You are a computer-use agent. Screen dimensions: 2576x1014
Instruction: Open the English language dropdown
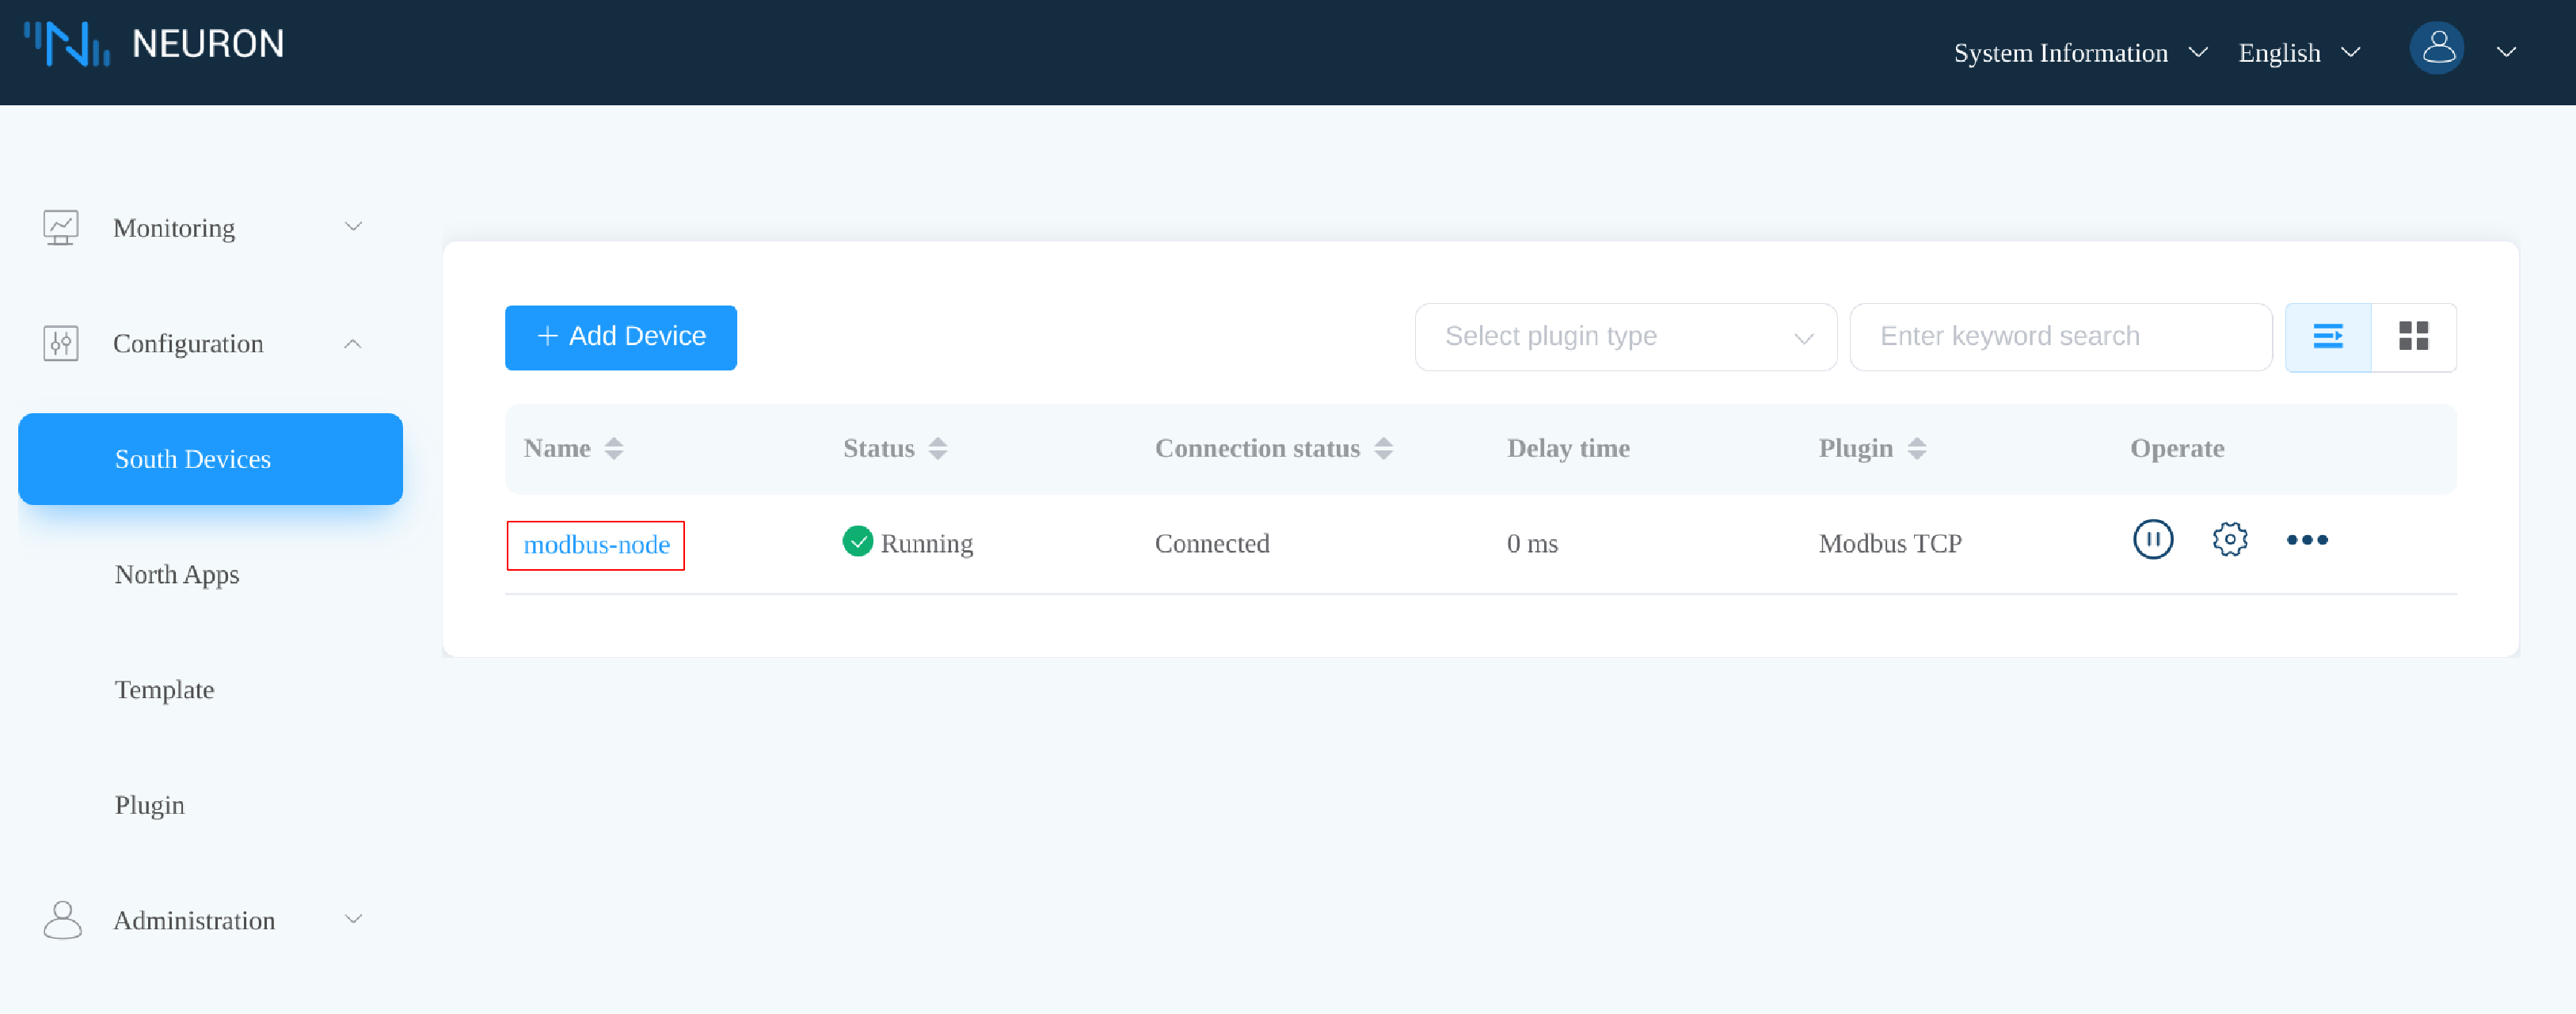pyautogui.click(x=2299, y=52)
